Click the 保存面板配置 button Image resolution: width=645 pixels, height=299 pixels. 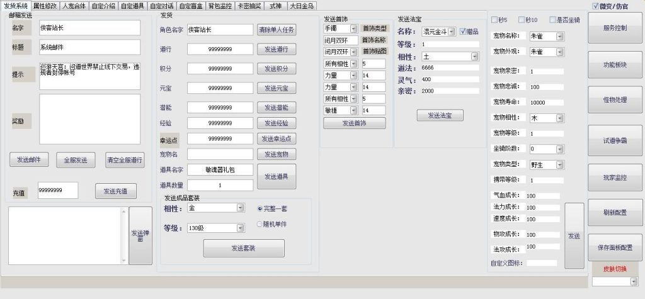click(x=614, y=247)
